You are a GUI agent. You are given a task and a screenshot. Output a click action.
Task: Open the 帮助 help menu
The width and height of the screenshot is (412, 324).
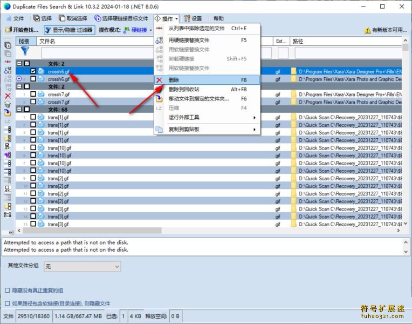[x=218, y=18]
